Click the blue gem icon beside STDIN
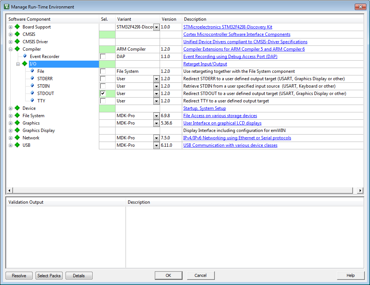The width and height of the screenshot is (370, 285). (x=32, y=86)
